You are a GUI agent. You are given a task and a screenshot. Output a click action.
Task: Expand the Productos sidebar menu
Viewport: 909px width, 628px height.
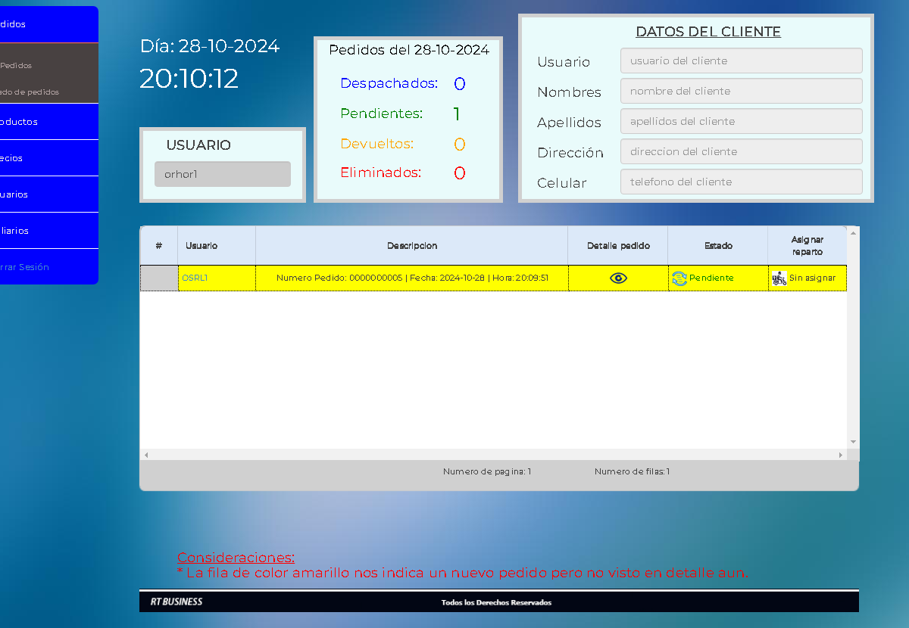click(x=30, y=122)
